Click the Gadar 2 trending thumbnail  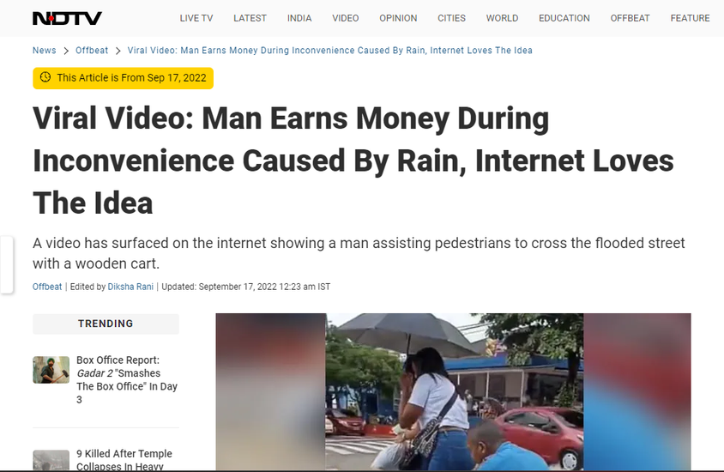(x=51, y=370)
